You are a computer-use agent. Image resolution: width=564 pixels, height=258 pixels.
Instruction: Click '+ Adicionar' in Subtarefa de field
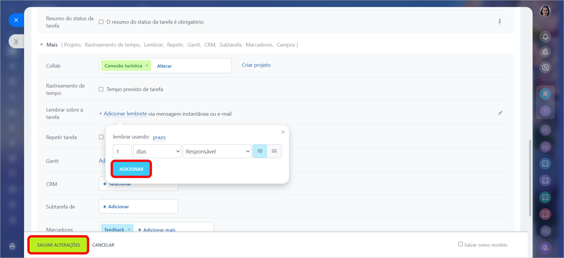(116, 206)
